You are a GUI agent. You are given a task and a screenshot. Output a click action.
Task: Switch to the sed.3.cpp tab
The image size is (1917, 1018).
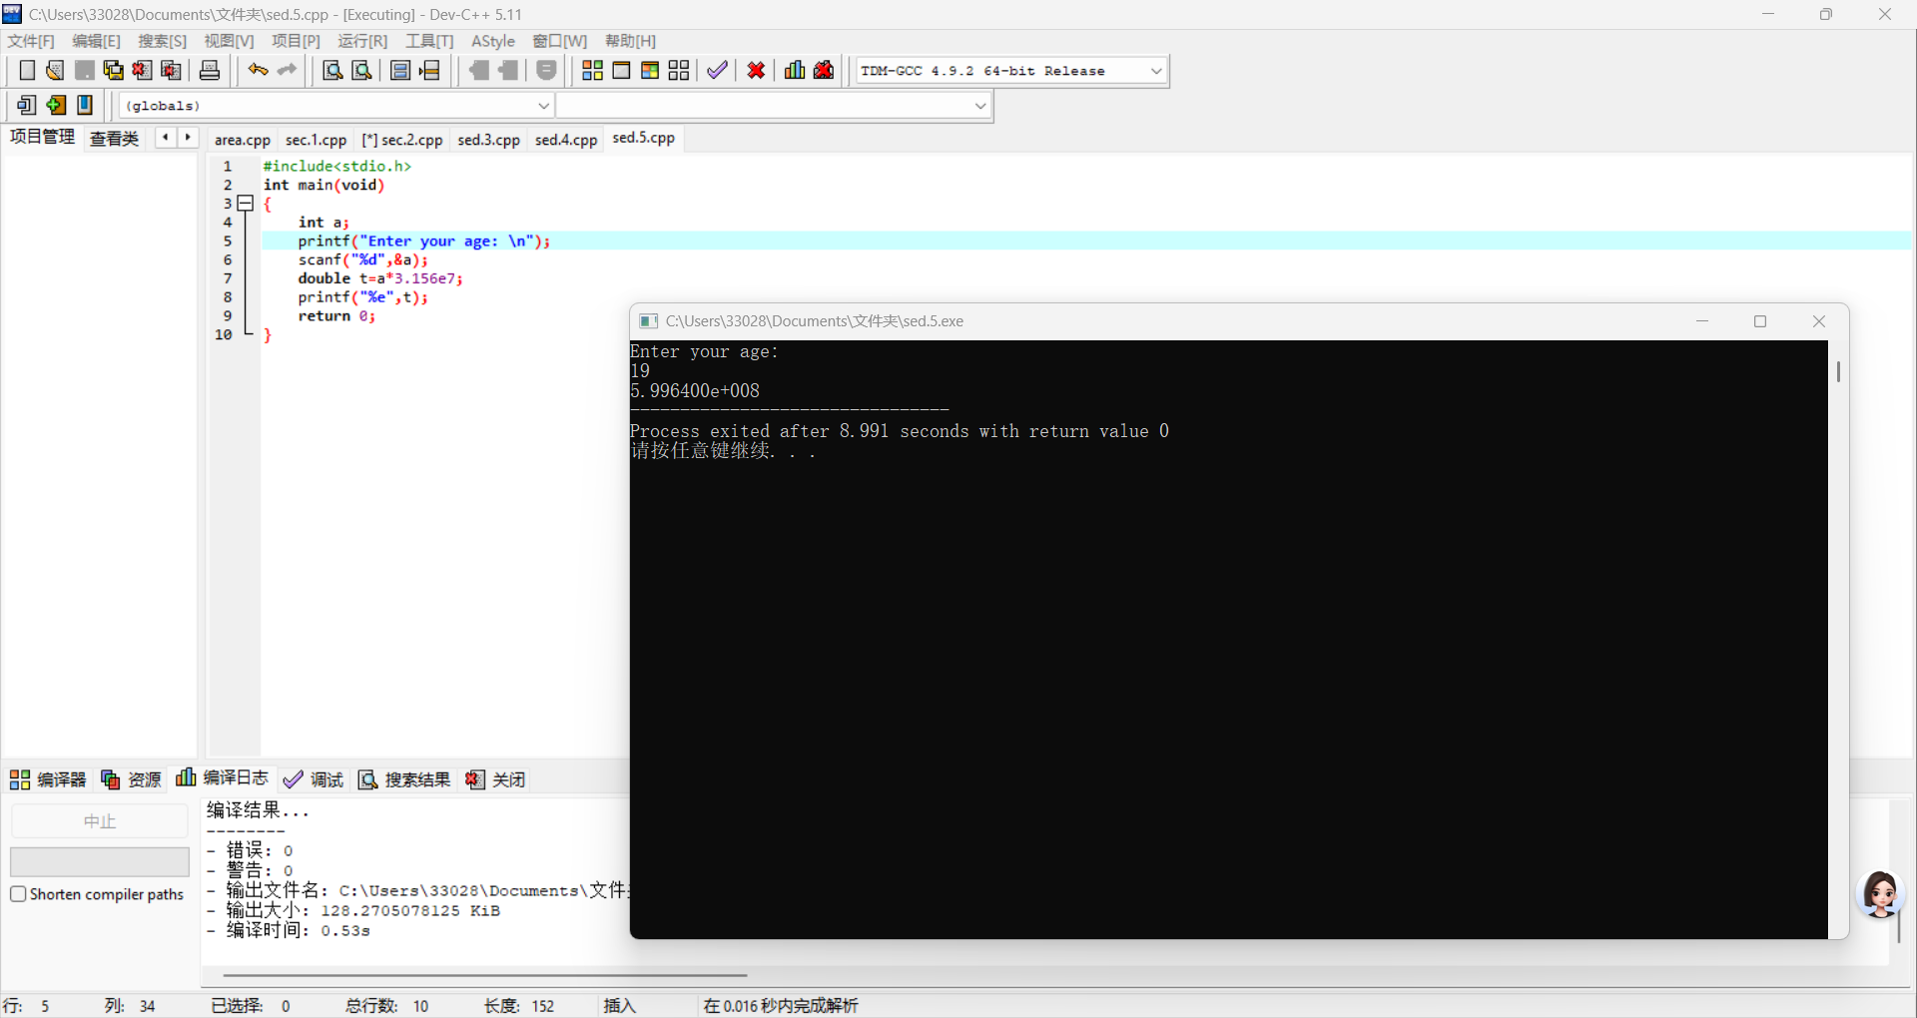point(489,140)
